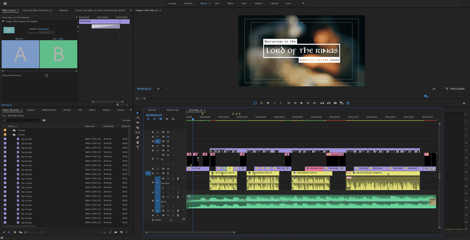Solo the A3 Music track

click(173, 197)
